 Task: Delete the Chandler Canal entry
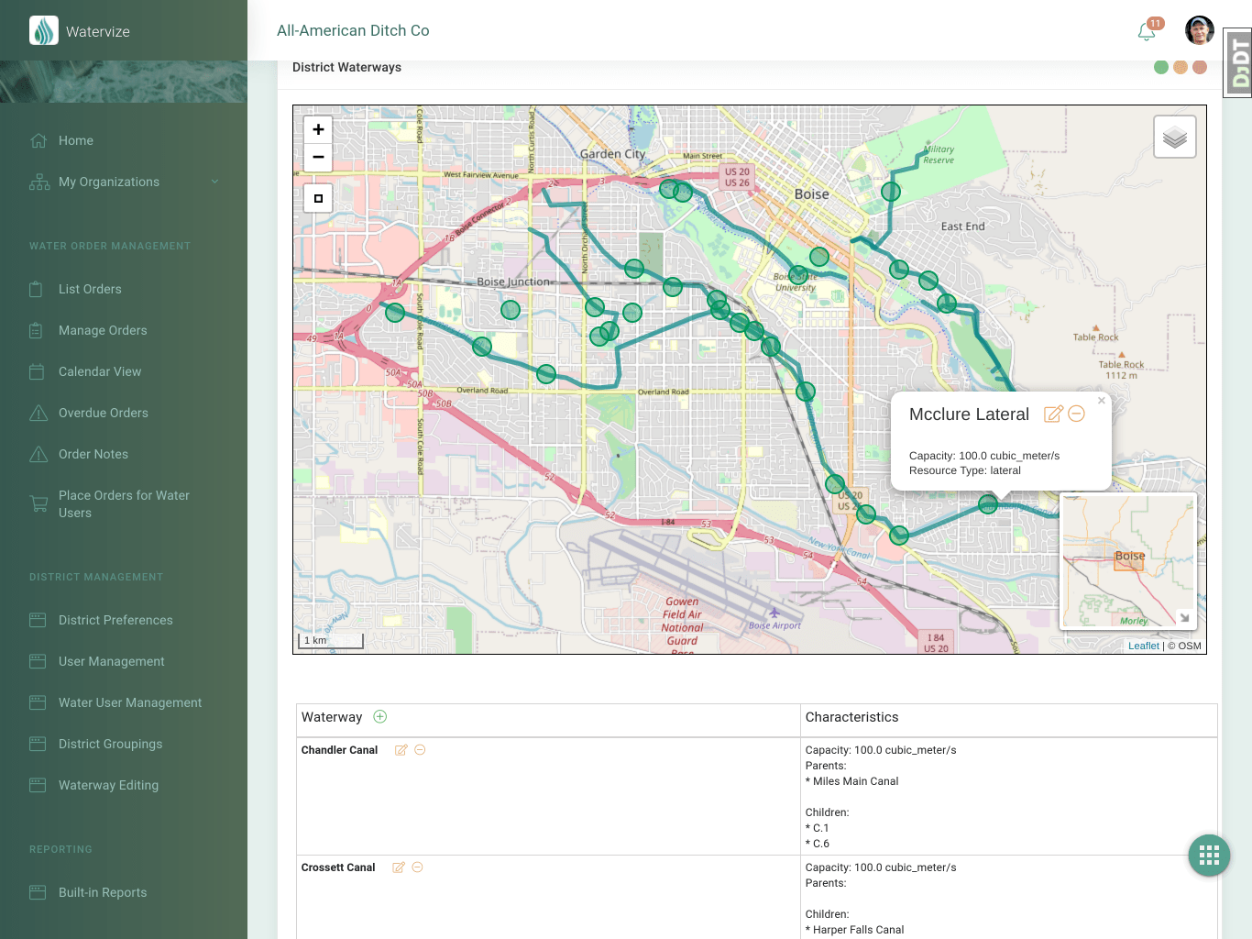tap(420, 750)
